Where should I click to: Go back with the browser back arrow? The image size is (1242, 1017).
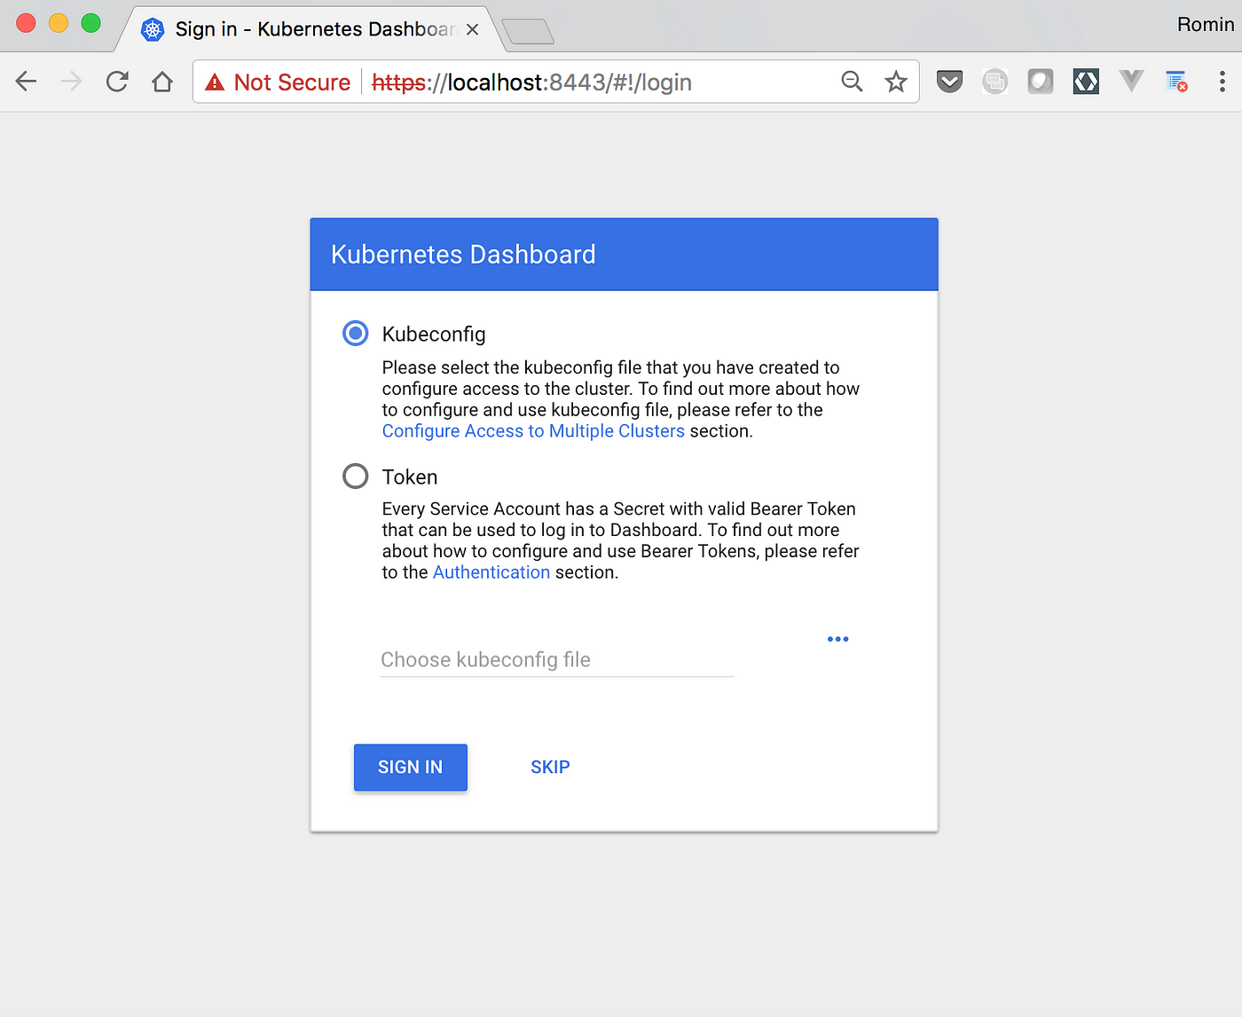point(27,82)
